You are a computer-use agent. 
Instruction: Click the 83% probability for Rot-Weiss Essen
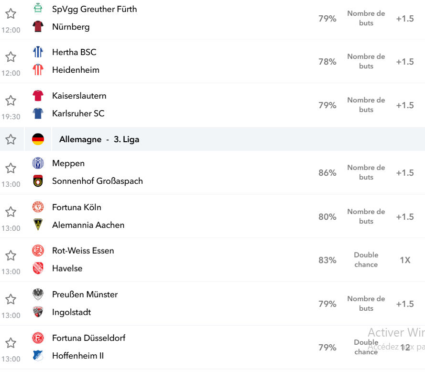tap(327, 260)
